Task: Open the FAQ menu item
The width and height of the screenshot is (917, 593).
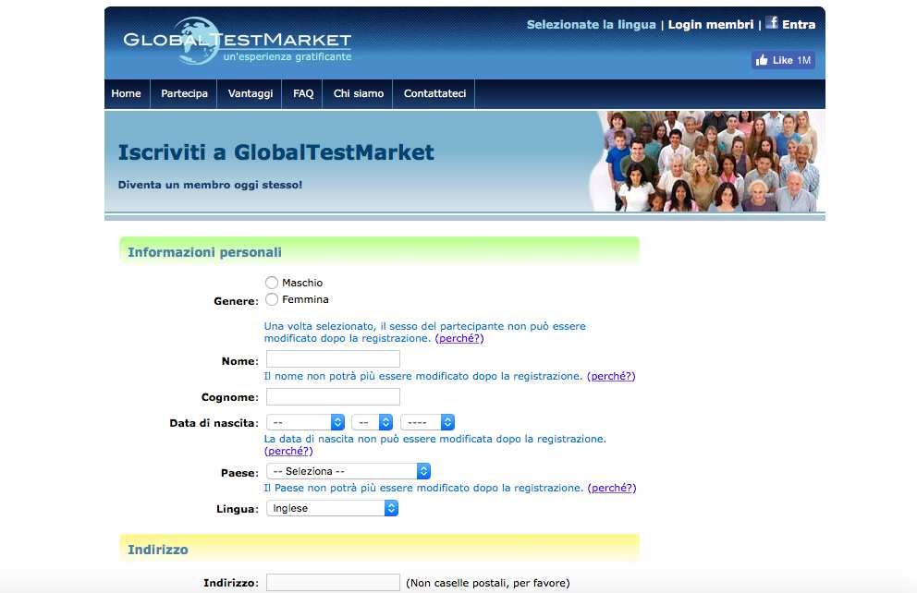Action: pyautogui.click(x=303, y=93)
